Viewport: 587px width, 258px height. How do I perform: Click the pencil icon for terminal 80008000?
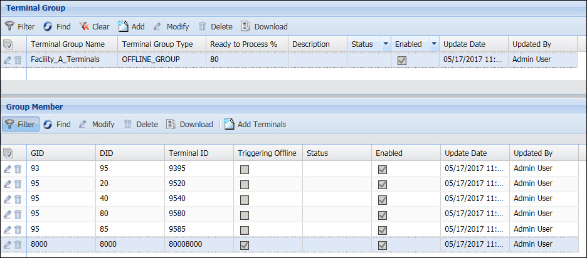click(8, 244)
